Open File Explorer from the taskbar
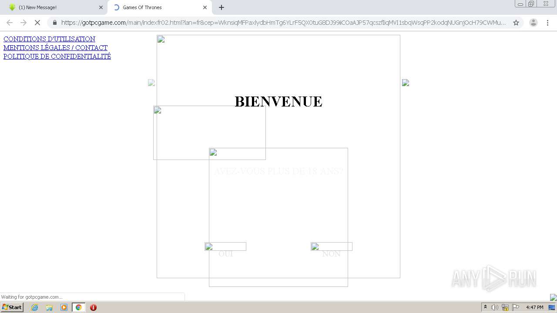 (x=49, y=307)
